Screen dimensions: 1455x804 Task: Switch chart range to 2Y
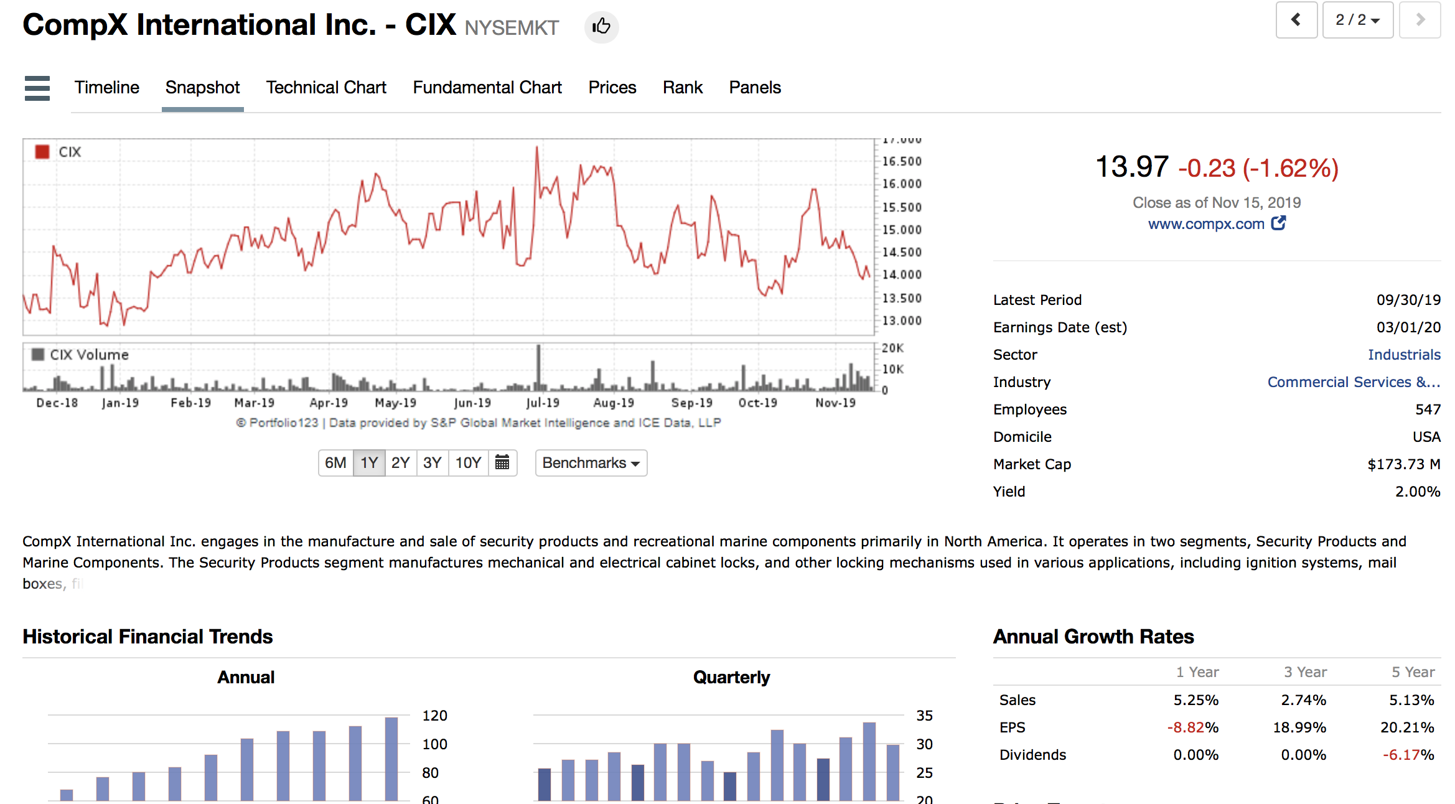400,463
